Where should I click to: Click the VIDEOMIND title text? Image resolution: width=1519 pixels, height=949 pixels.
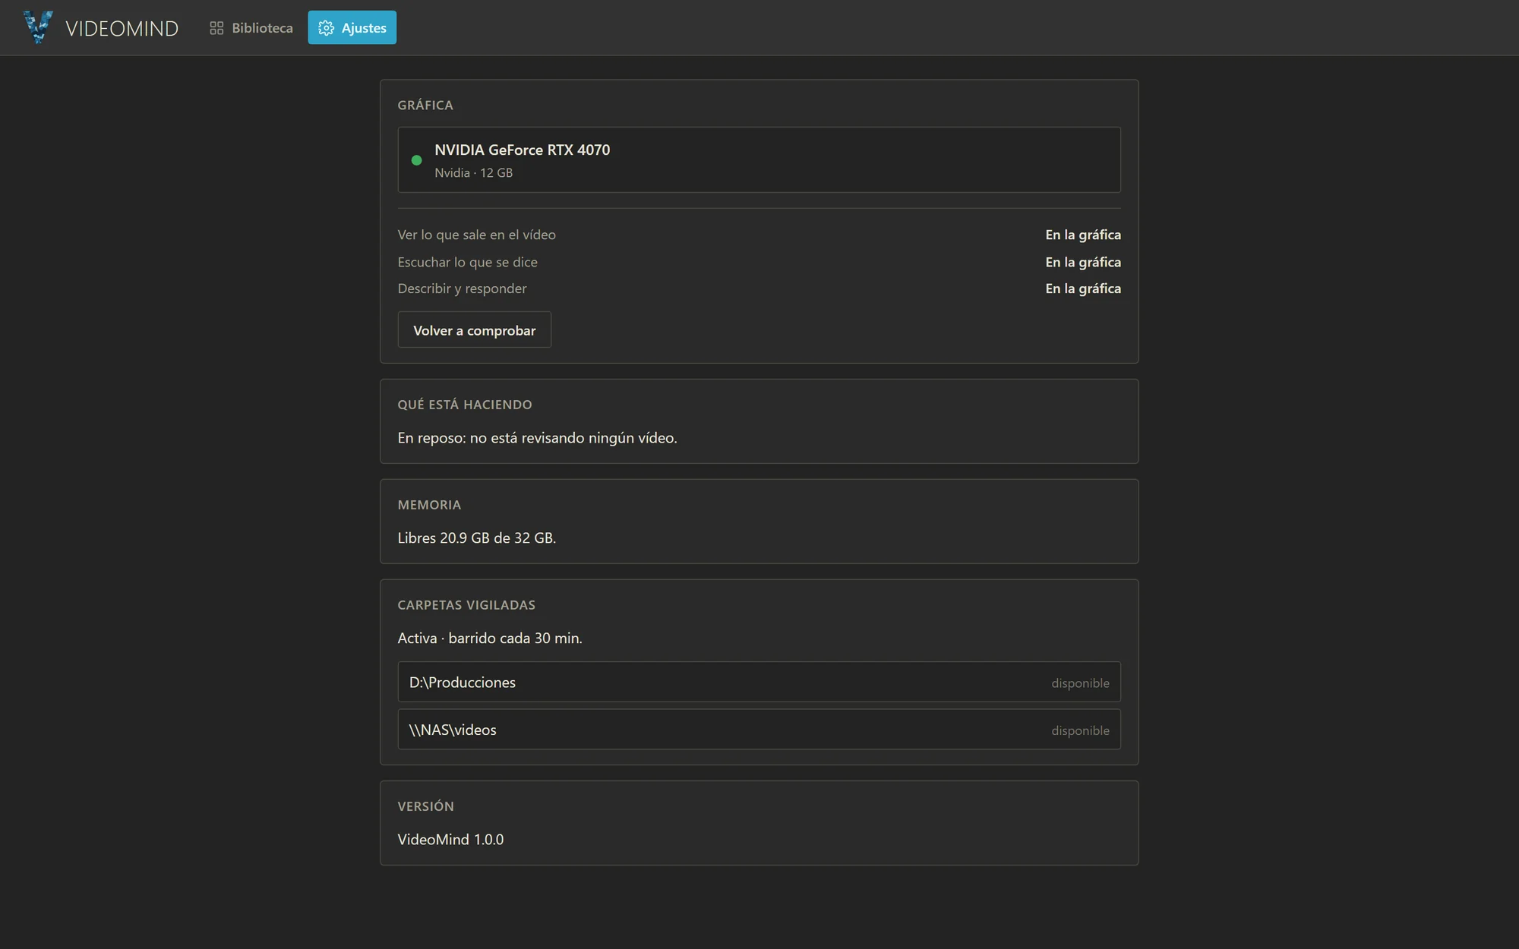point(122,28)
